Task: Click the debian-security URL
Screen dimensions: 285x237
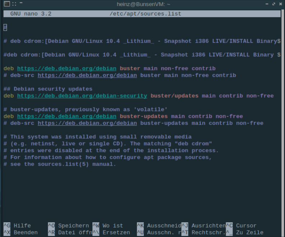Action: [x=82, y=96]
